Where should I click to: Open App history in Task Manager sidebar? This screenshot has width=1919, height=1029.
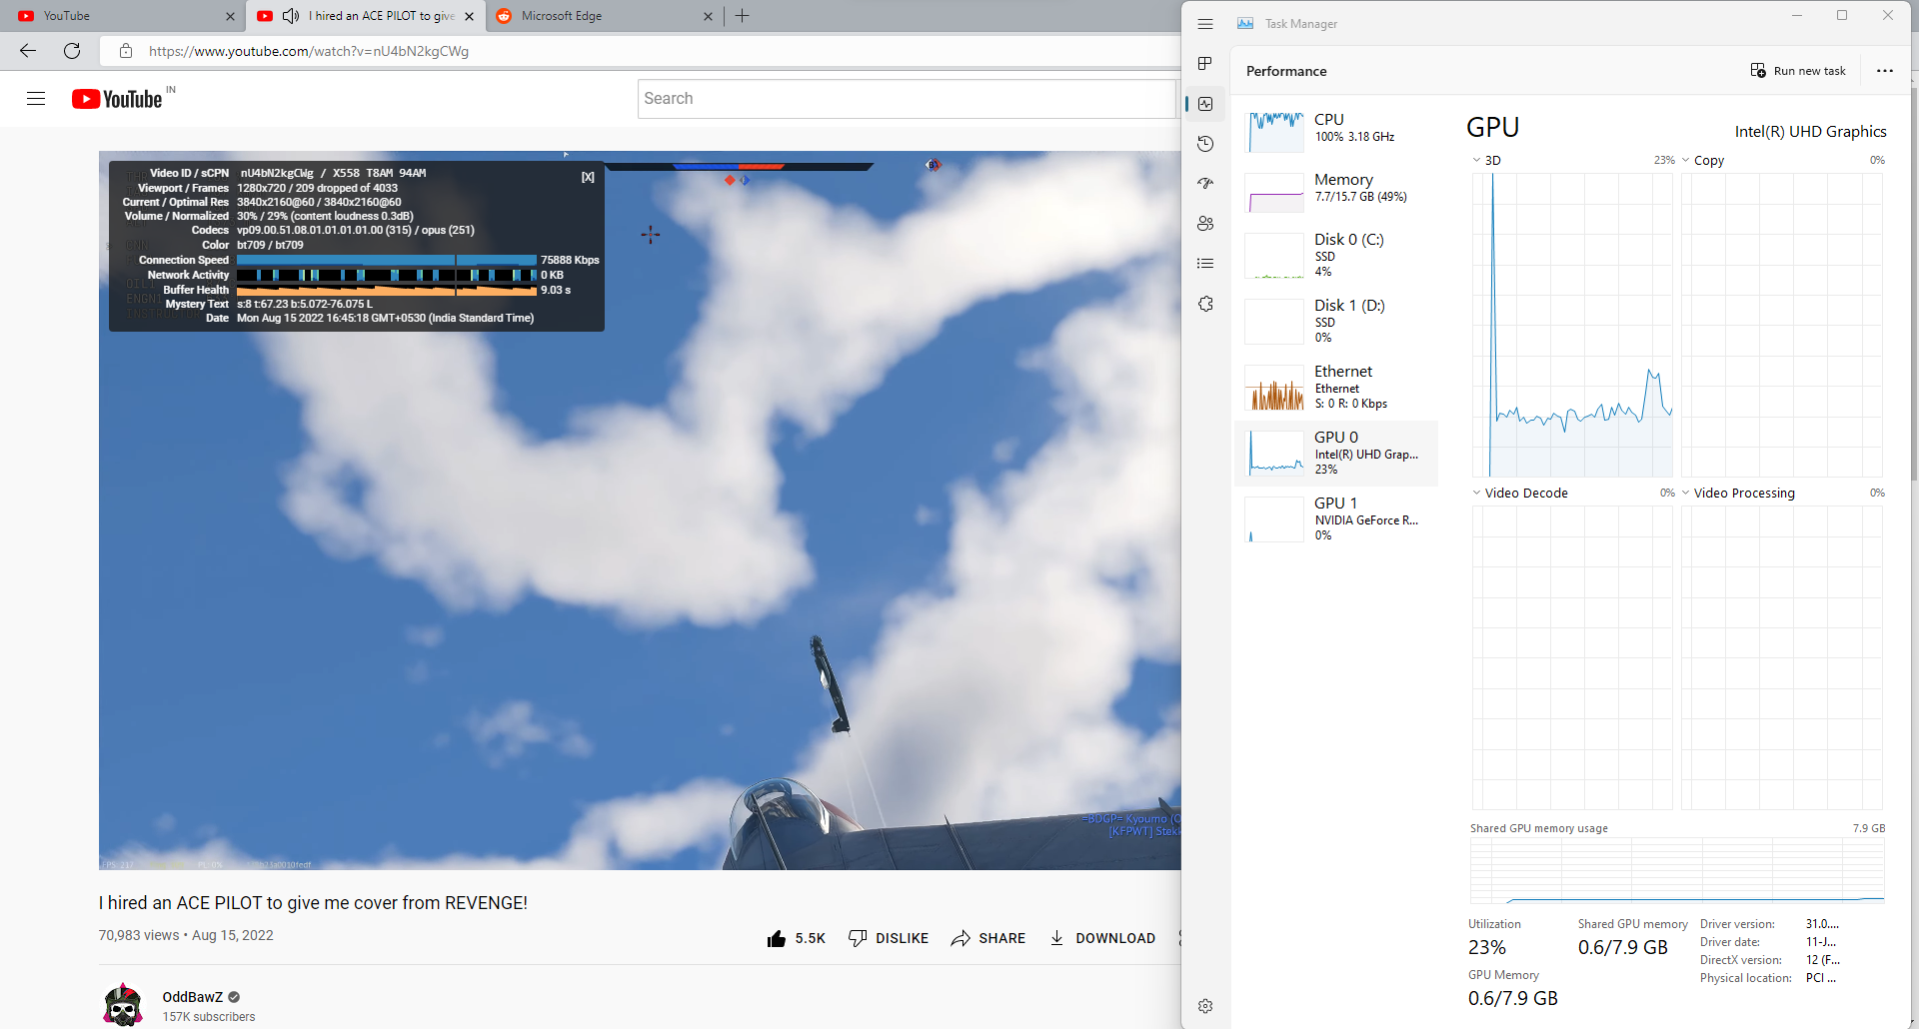click(1205, 144)
